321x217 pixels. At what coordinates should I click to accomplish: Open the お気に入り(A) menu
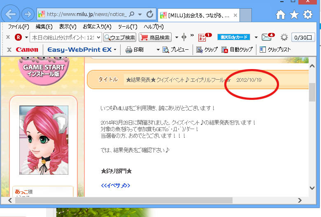(x=97, y=27)
